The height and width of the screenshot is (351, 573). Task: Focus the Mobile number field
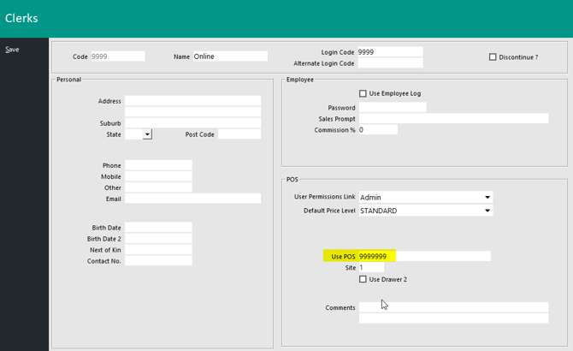(x=157, y=176)
